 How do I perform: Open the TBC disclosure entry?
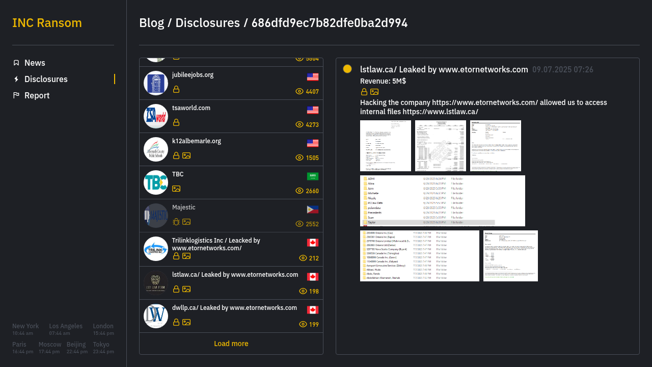pyautogui.click(x=231, y=182)
